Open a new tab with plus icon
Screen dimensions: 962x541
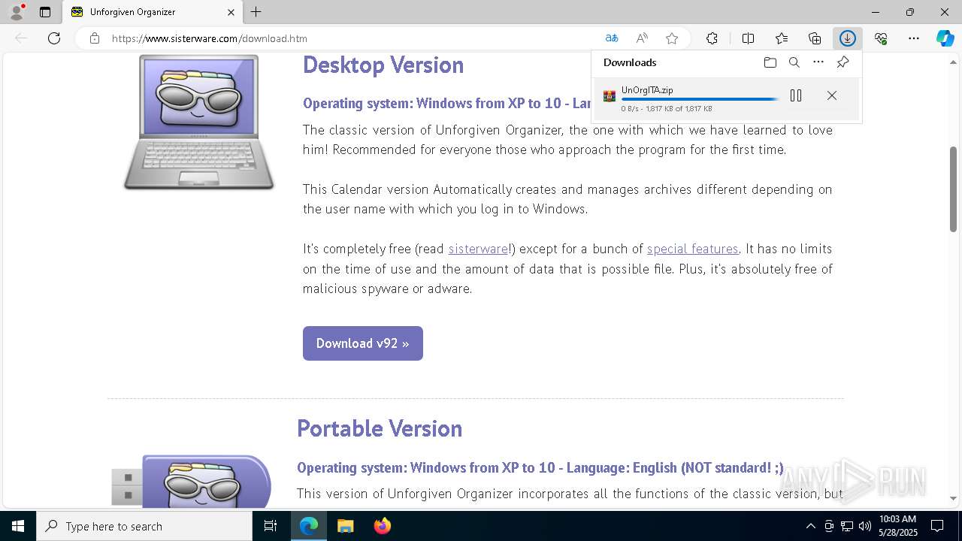pos(256,12)
